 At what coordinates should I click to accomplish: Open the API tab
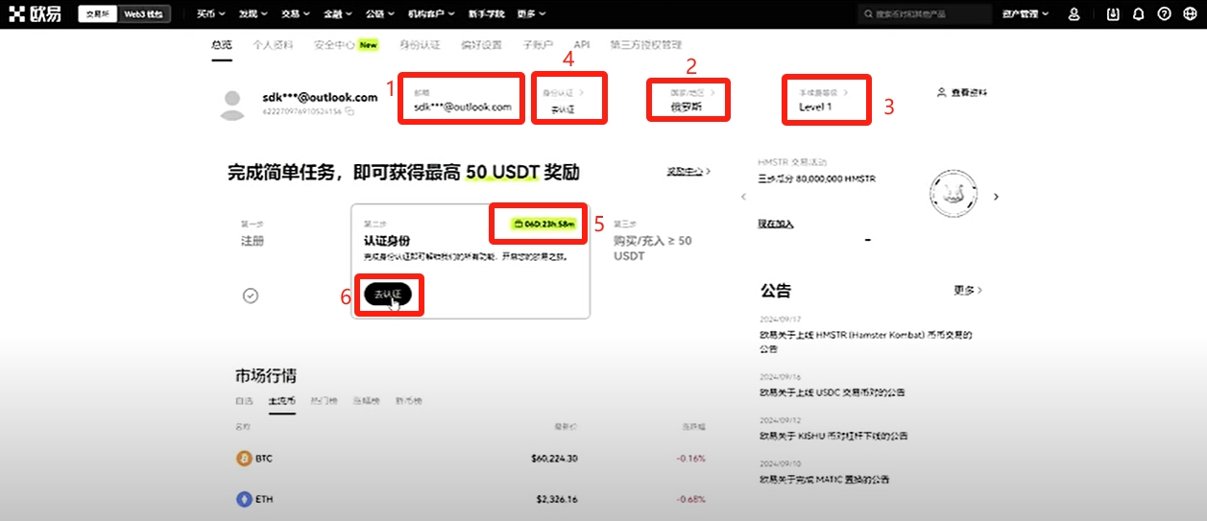(581, 45)
